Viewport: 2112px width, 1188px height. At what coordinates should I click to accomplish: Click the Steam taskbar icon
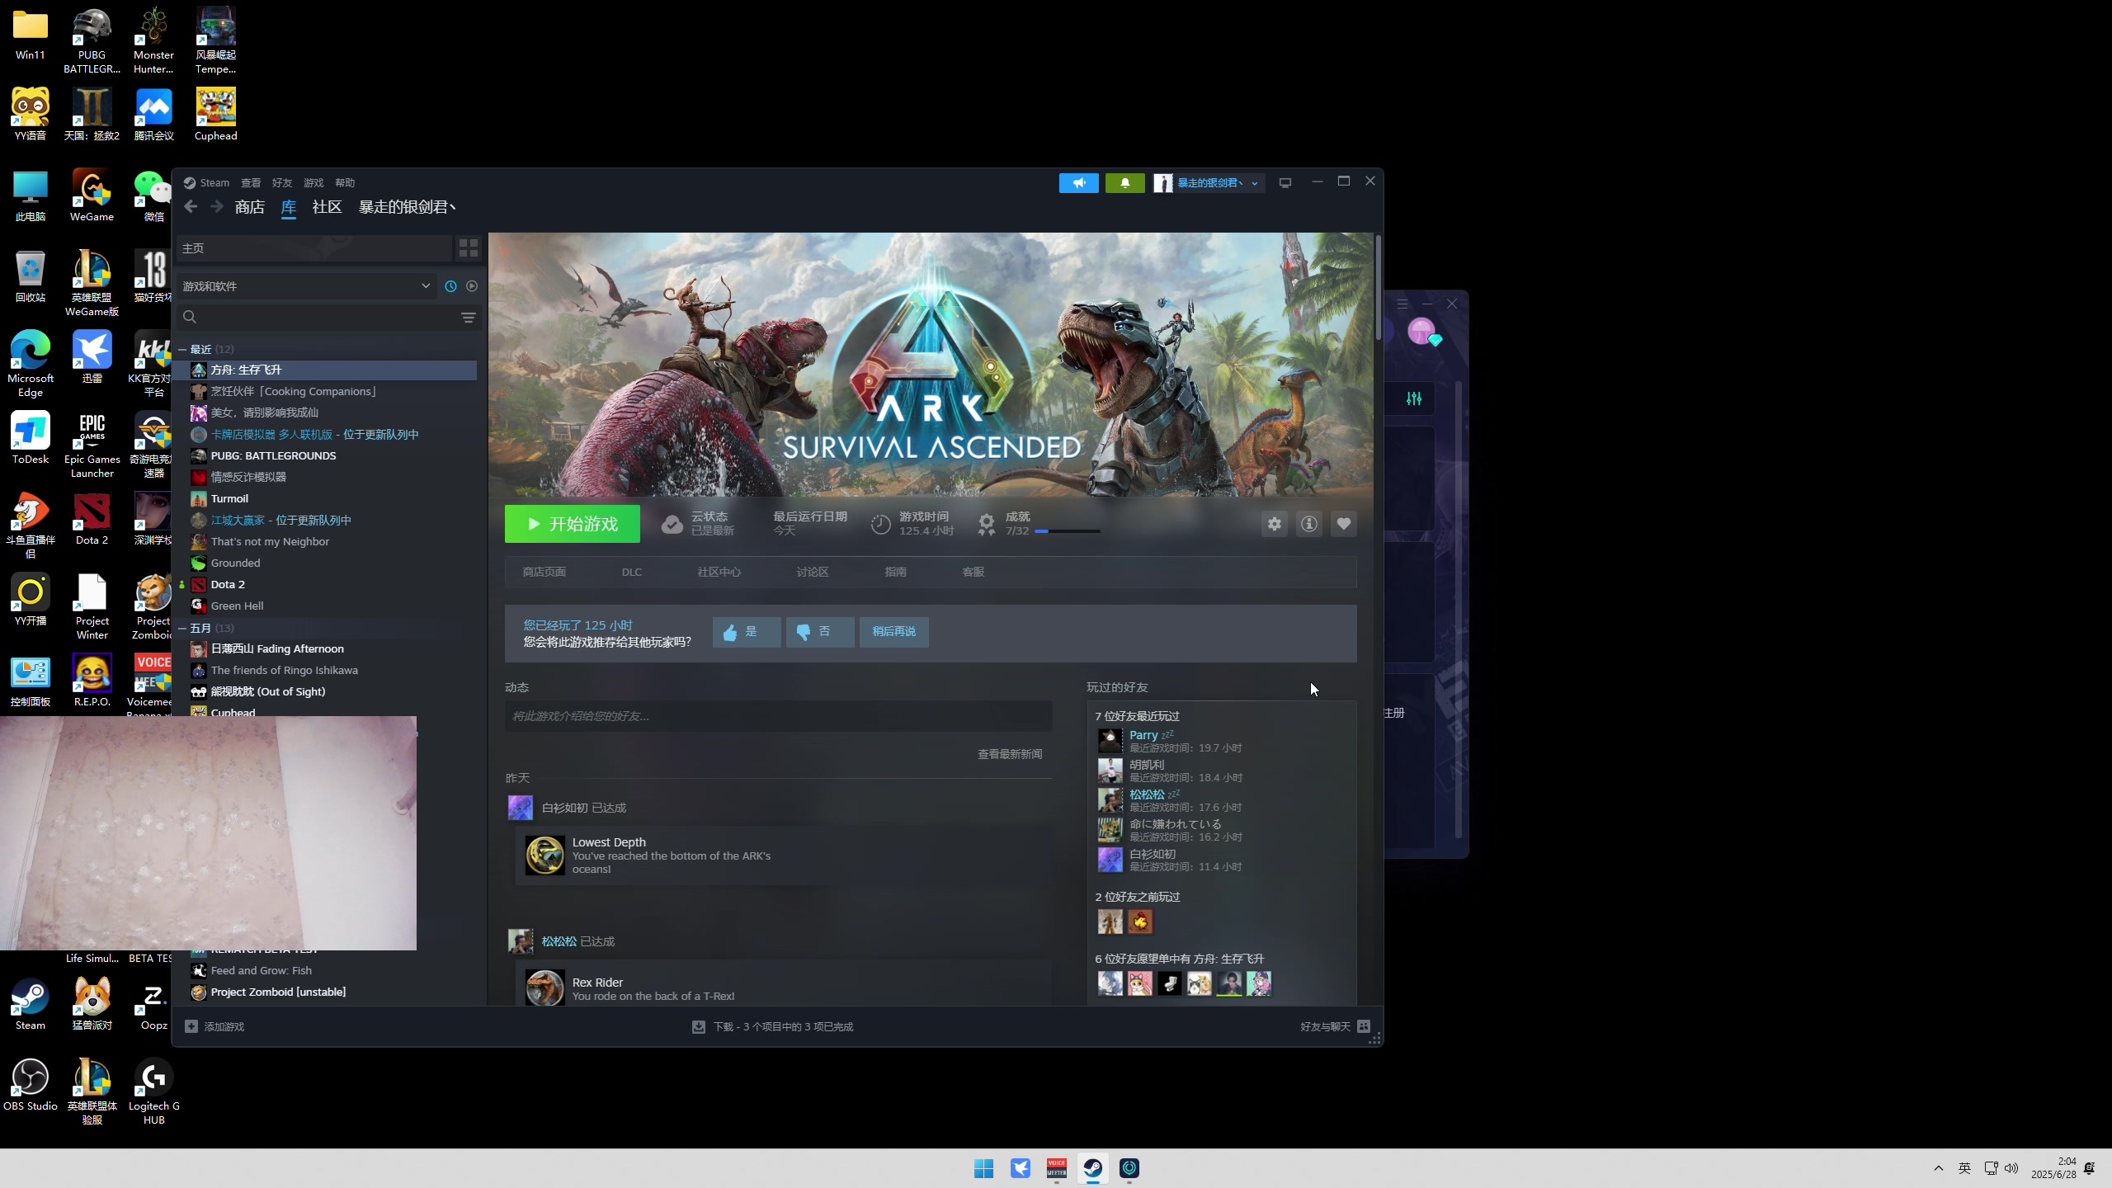[1093, 1168]
